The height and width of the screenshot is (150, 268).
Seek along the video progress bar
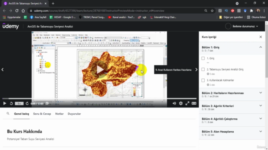point(99,98)
